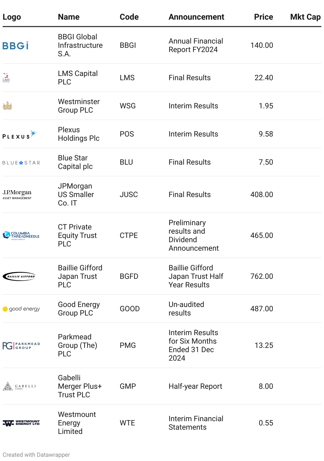Screen dimensions: 324x461
Task: Click the LMS Capital logo
Action: coord(6,78)
